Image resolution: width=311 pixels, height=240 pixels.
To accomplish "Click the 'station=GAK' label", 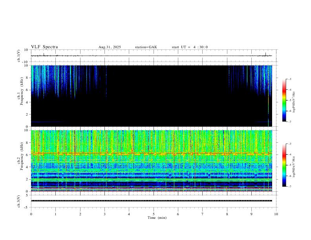I will (x=146, y=47).
